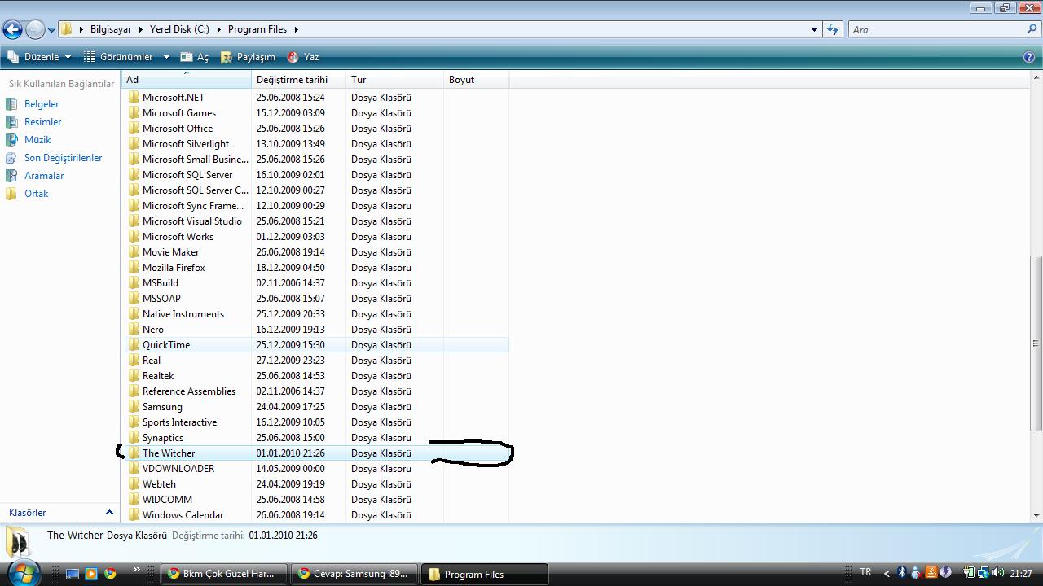Viewport: 1043px width, 586px height.
Task: Open the address bar history dropdown
Action: (x=814, y=30)
